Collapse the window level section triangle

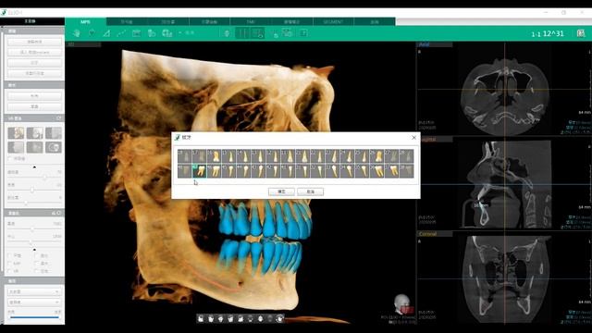34,250
